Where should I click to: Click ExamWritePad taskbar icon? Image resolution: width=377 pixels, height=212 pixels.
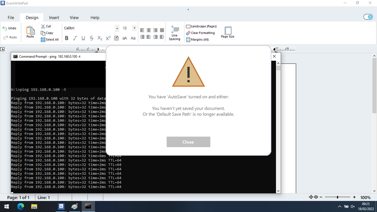pyautogui.click(x=61, y=206)
